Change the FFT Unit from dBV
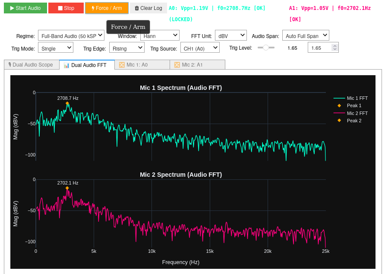The image size is (385, 274). tap(231, 36)
